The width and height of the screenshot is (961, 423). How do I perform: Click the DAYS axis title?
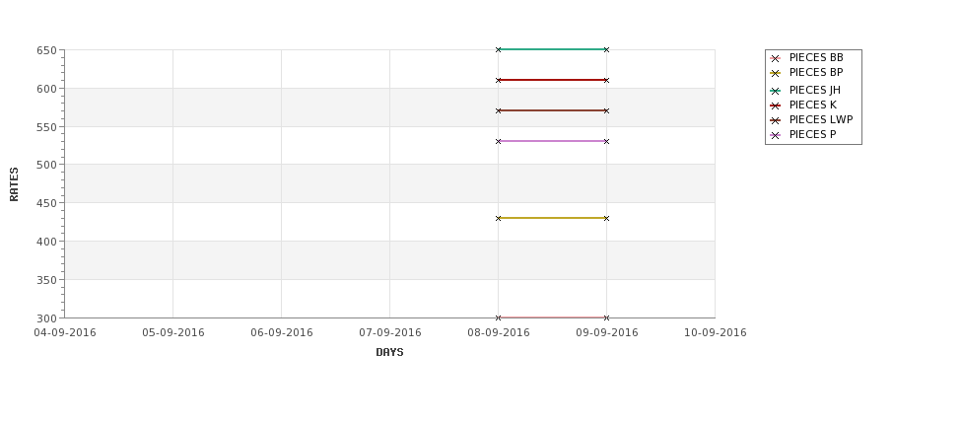point(389,353)
